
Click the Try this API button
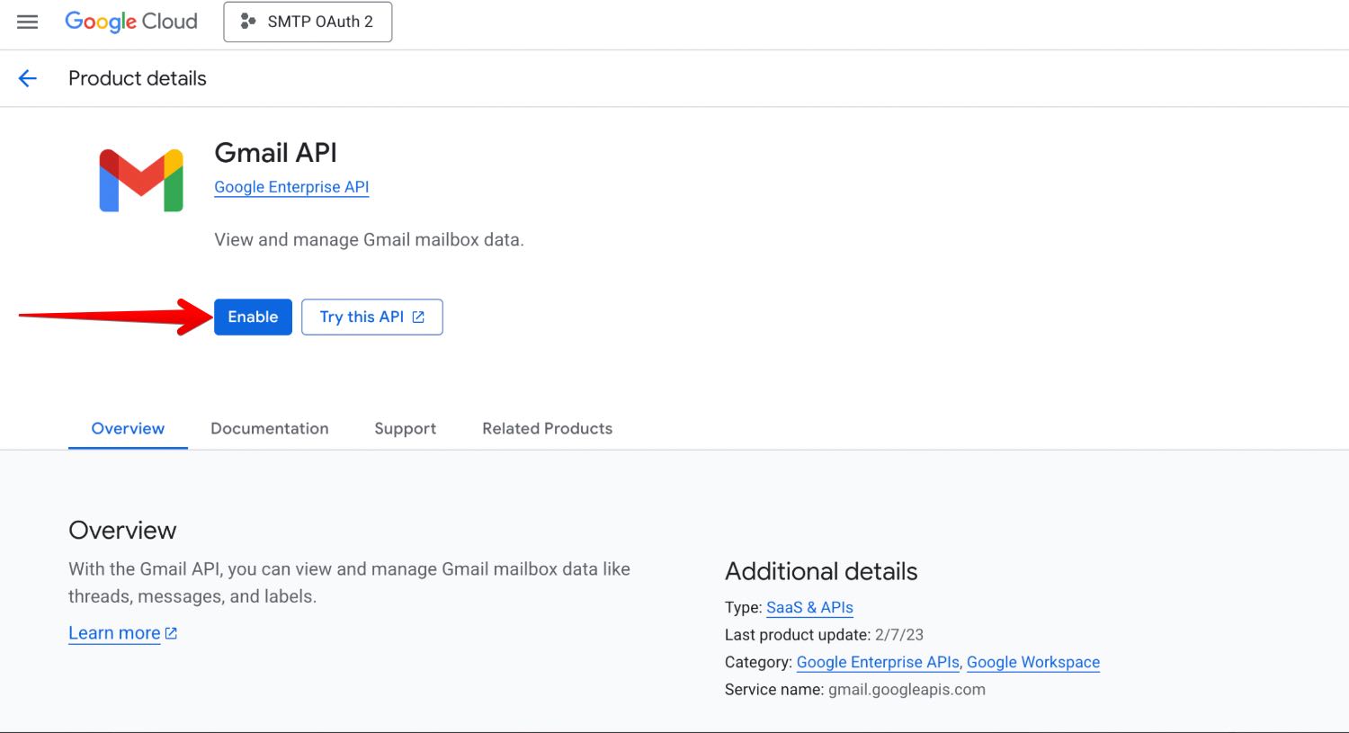click(362, 317)
